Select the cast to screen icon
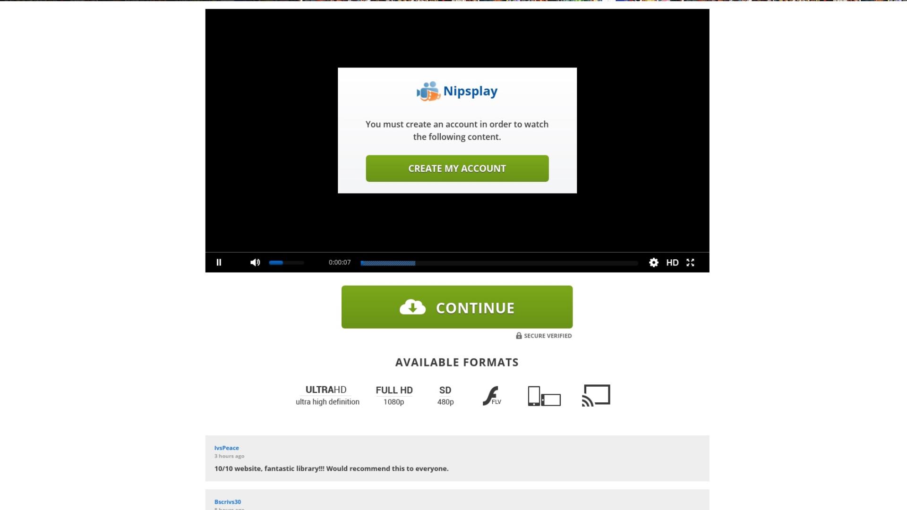The image size is (907, 510). tap(596, 395)
